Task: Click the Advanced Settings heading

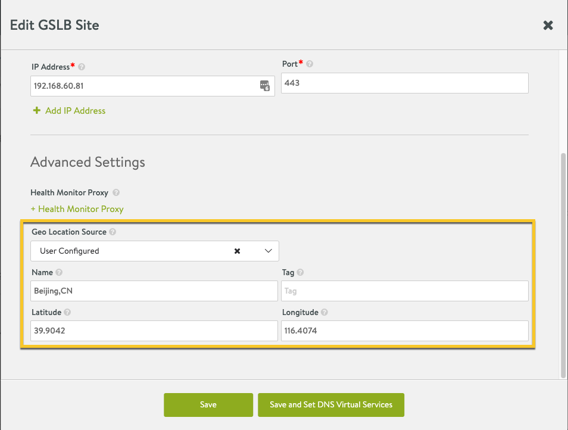Action: click(88, 162)
